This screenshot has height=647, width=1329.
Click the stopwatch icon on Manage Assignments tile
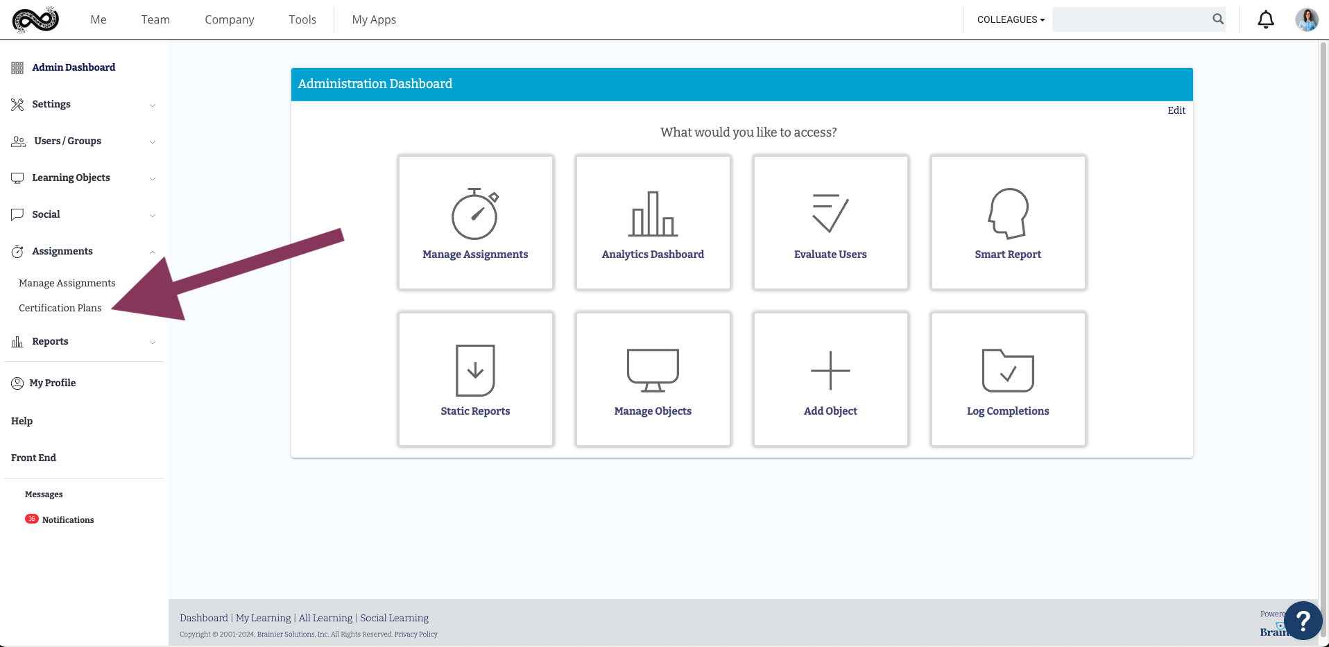(475, 214)
